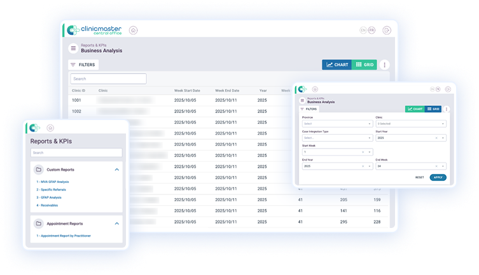
Task: Switch language to FR in main window
Action: (x=371, y=30)
